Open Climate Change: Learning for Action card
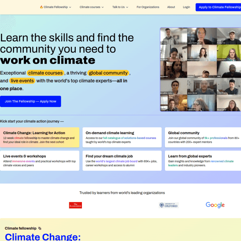 click(x=40, y=137)
